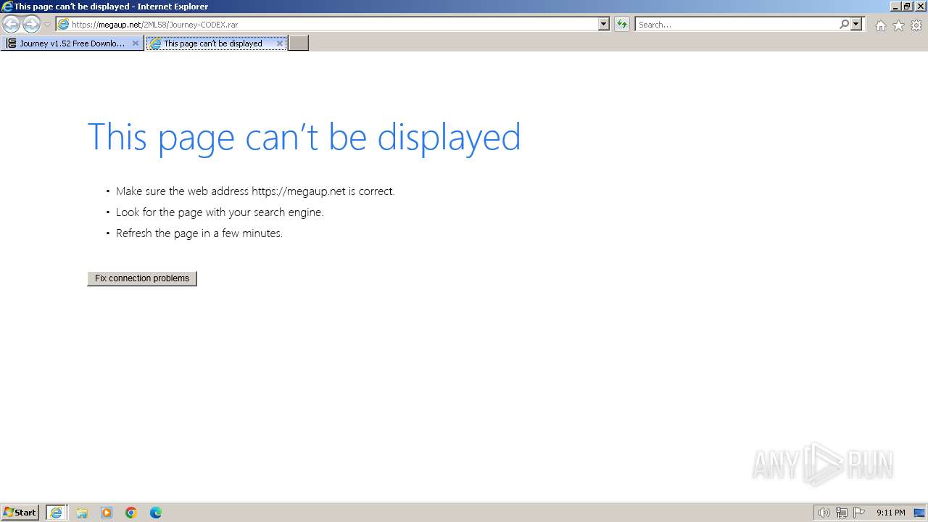Click text Refresh the page in a few minutes
Screen dimensions: 928x522
click(199, 233)
